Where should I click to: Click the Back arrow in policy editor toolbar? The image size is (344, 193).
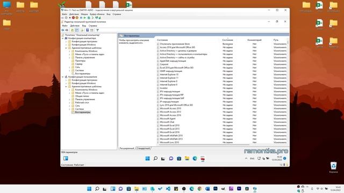(x=63, y=30)
